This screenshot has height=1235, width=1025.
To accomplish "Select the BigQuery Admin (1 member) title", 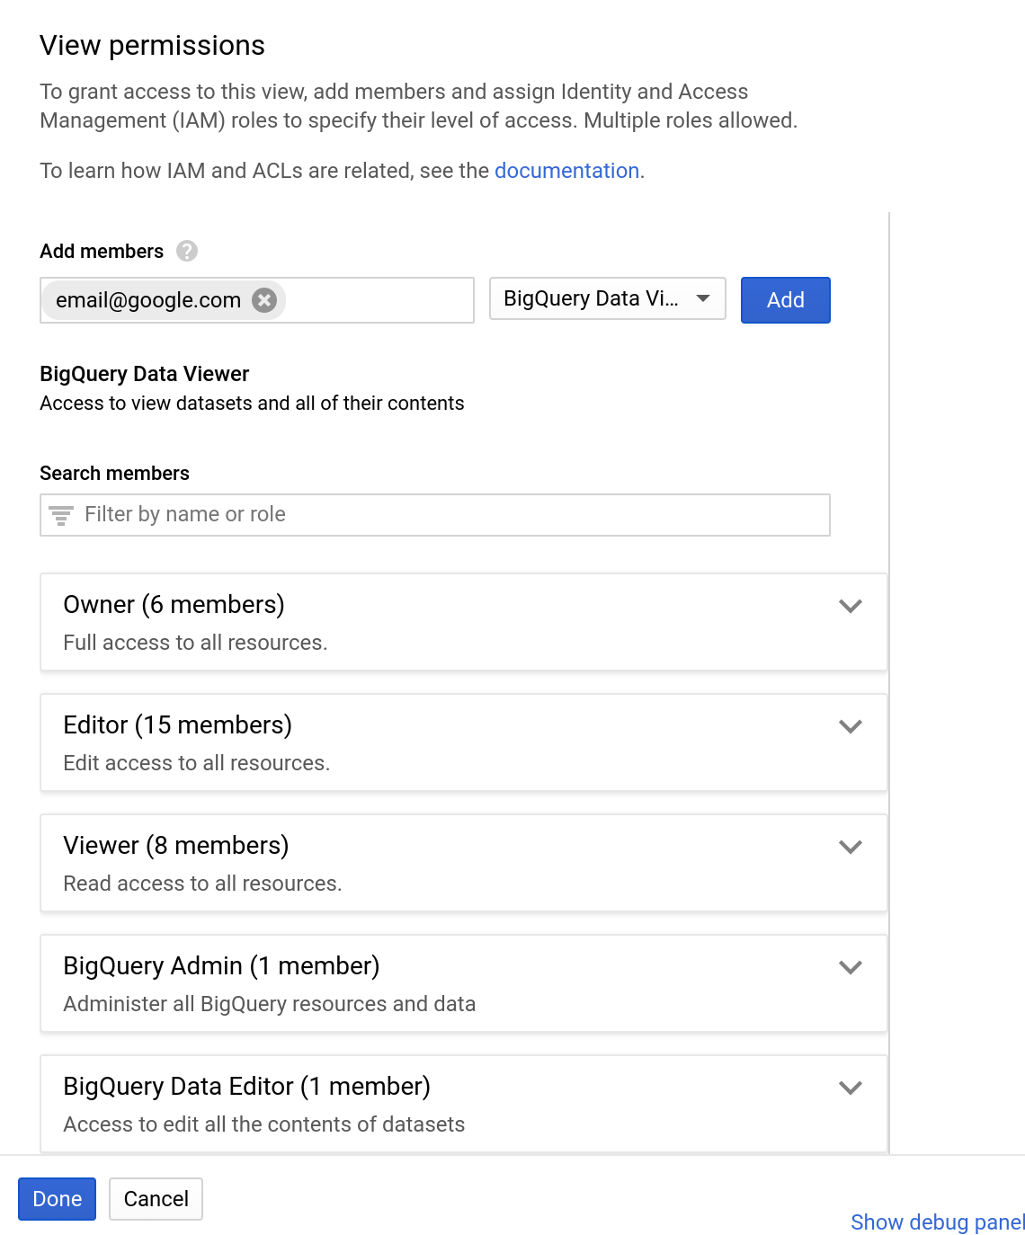I will click(x=221, y=966).
